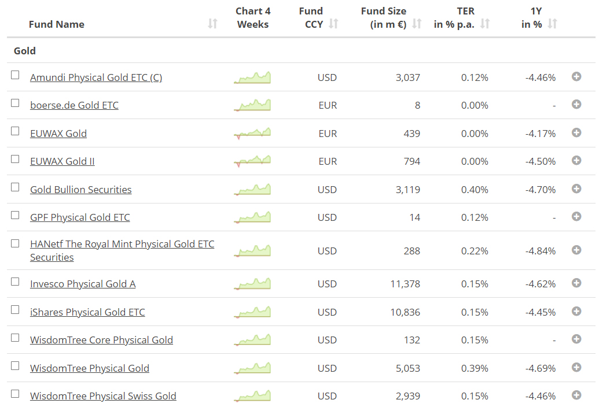Image resolution: width=599 pixels, height=407 pixels.
Task: Click plus icon beside Gold Bullion Securities
Action: pyautogui.click(x=576, y=188)
